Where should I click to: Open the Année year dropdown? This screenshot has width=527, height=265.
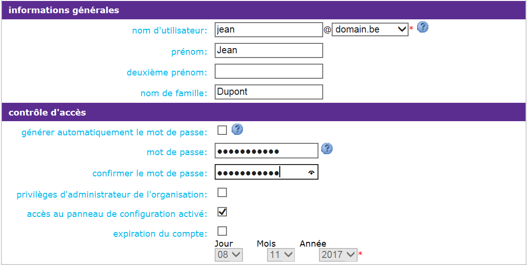point(338,255)
